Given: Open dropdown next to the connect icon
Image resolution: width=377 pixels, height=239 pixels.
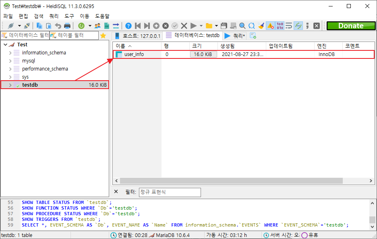Looking at the screenshot, I should coord(19,26).
